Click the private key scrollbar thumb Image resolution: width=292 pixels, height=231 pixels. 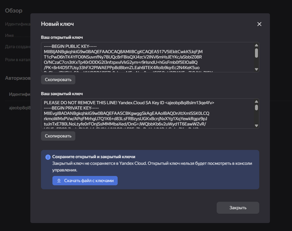(256, 107)
